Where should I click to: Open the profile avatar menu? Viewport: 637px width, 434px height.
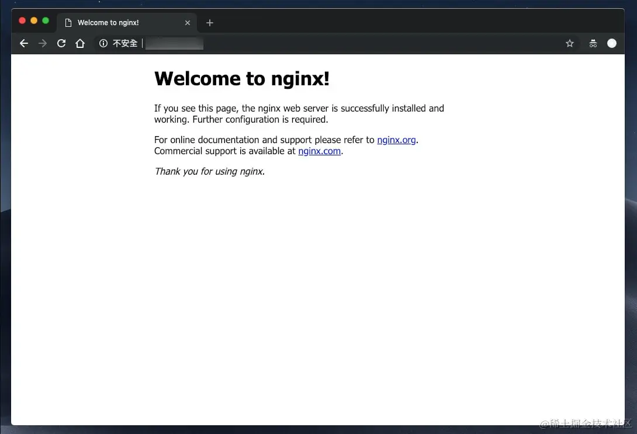612,43
